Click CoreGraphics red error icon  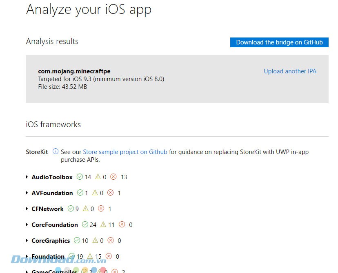pos(111,240)
